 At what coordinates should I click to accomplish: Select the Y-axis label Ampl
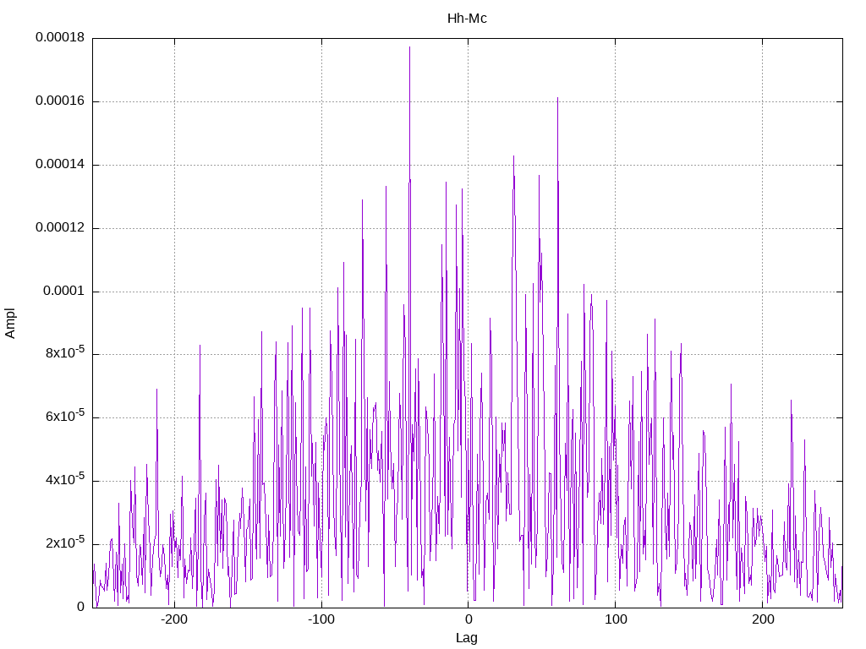click(10, 324)
